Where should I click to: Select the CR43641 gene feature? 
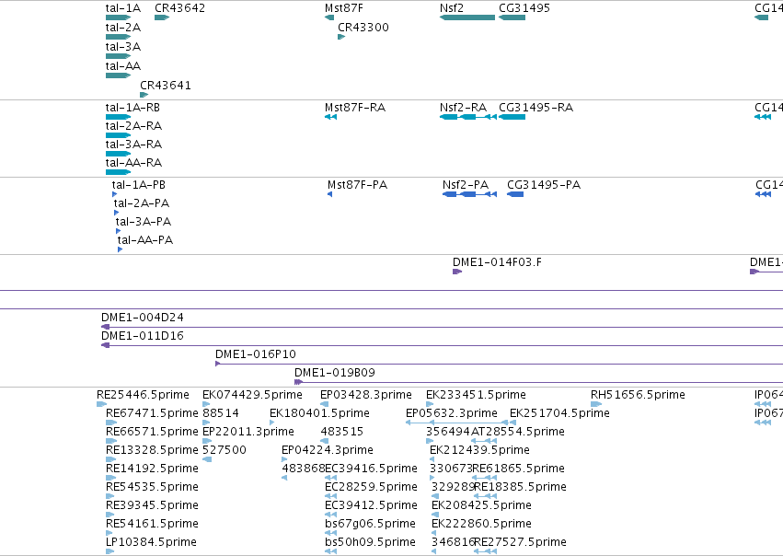click(144, 95)
